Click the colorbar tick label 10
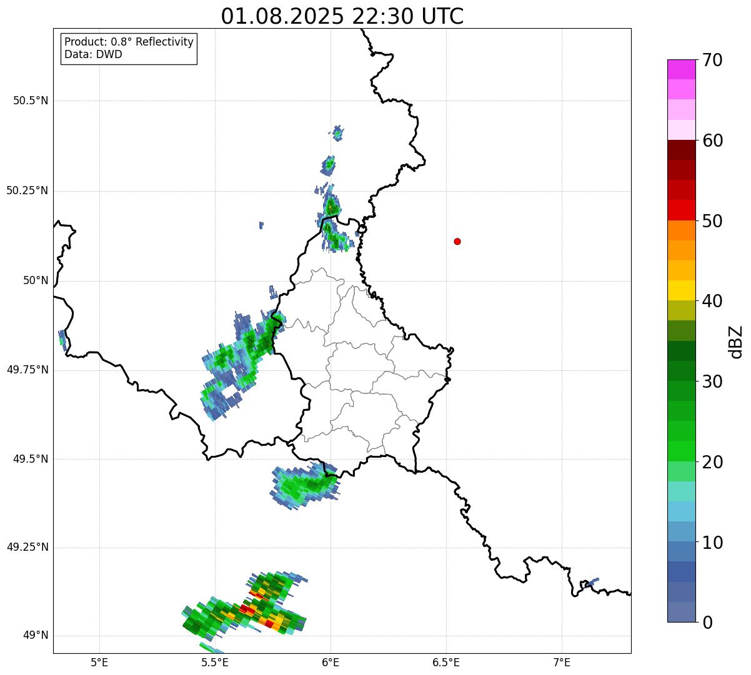This screenshot has height=675, width=751. [x=712, y=543]
